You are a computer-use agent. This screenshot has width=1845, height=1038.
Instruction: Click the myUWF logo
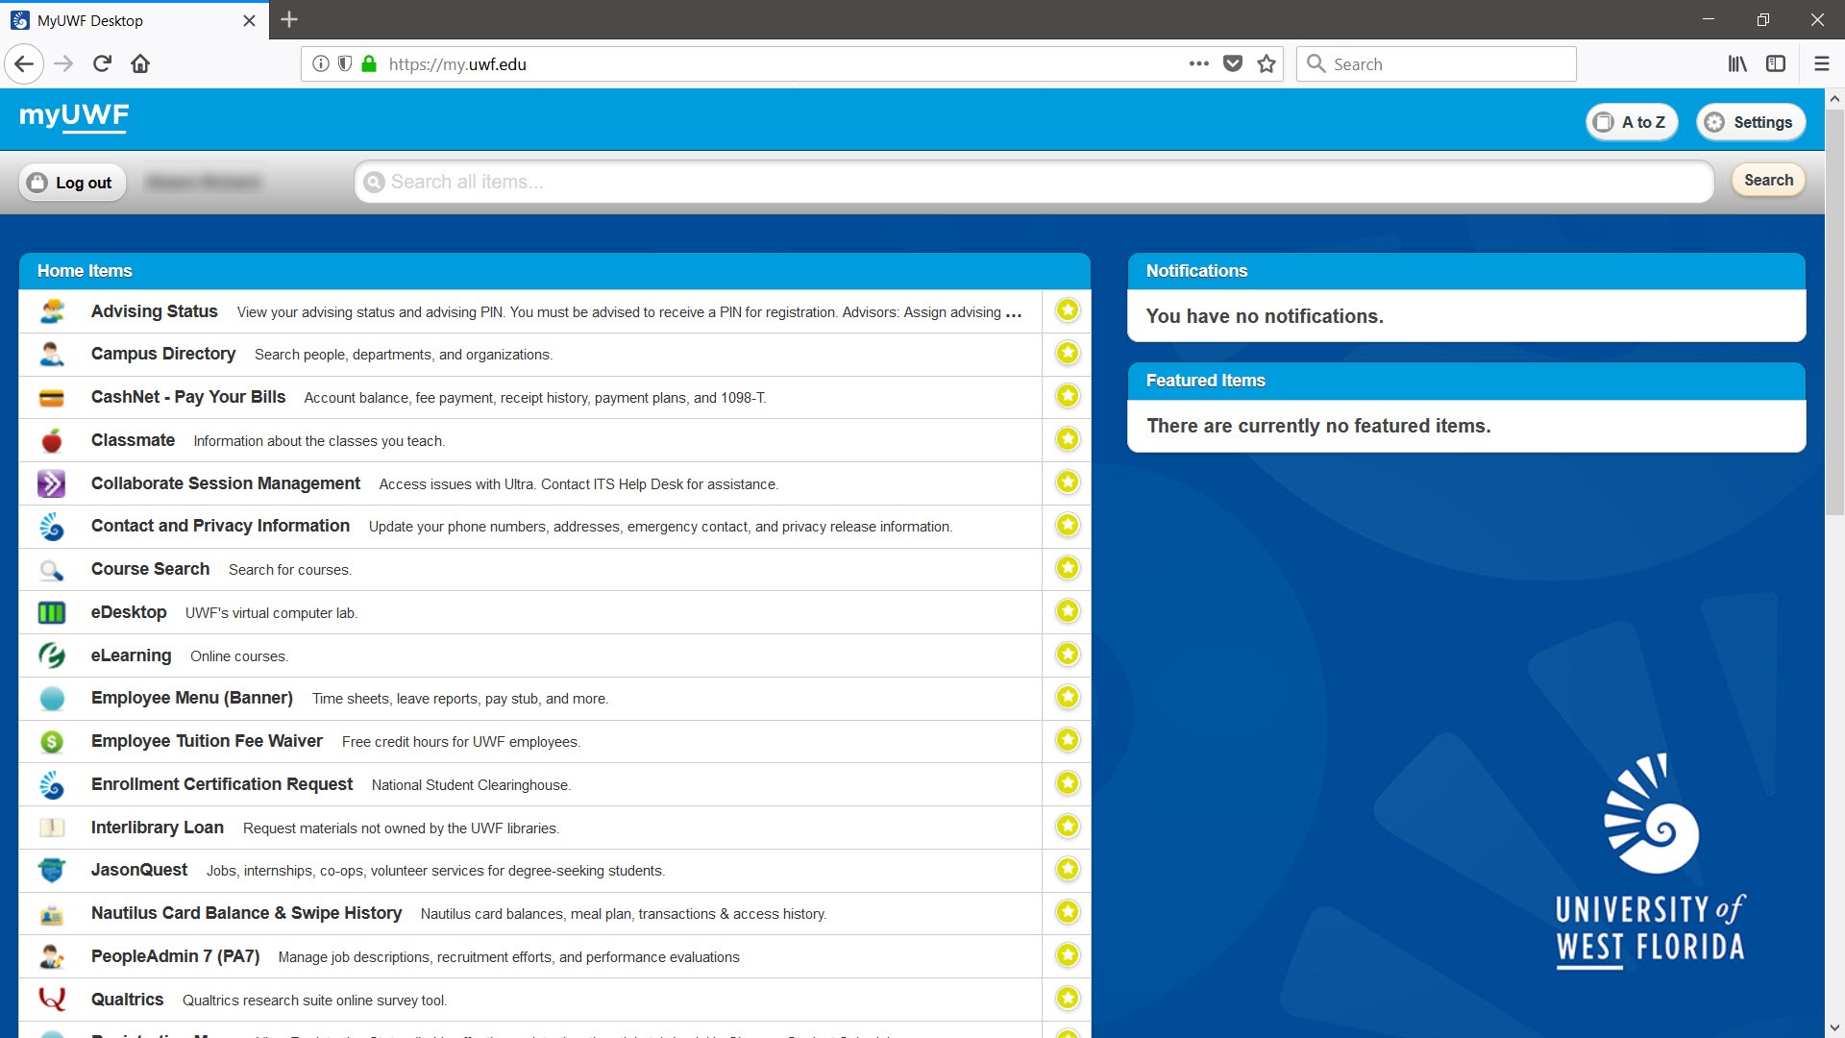tap(74, 117)
